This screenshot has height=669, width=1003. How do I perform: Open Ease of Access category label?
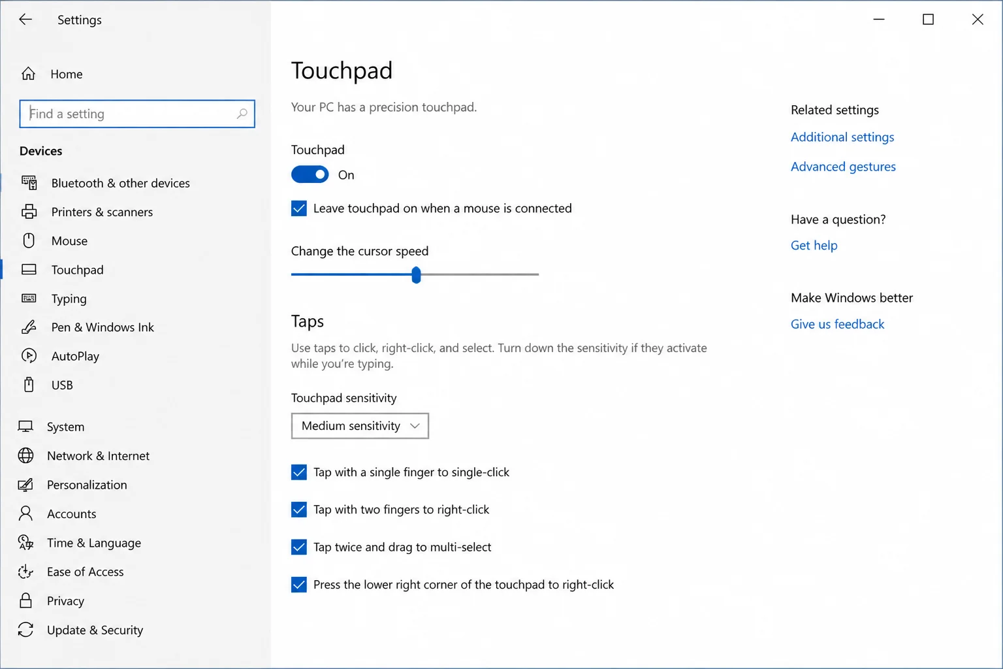coord(85,572)
